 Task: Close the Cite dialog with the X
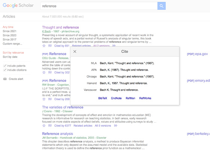click(x=75, y=52)
